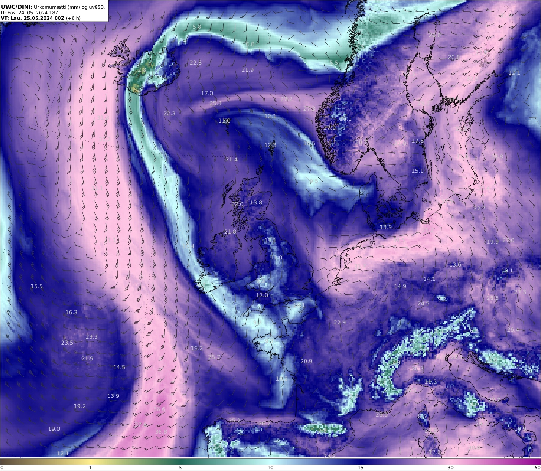Click the '11.5' map value
Screen dimensions: 541x471
pos(431,381)
